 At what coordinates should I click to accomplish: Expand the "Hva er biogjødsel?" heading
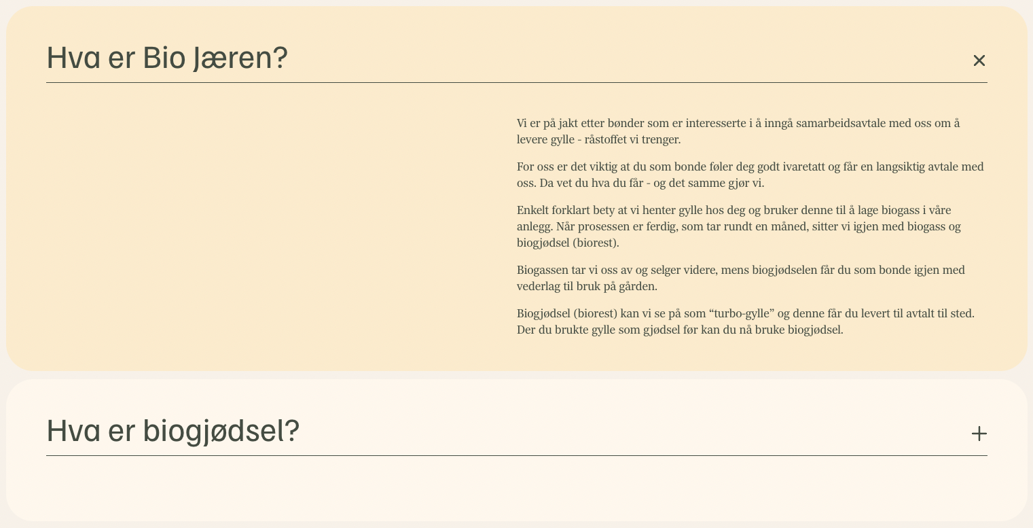[x=173, y=431]
